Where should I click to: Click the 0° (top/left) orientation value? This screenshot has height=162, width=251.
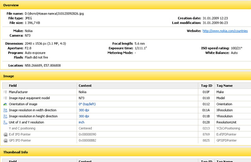click(89, 104)
